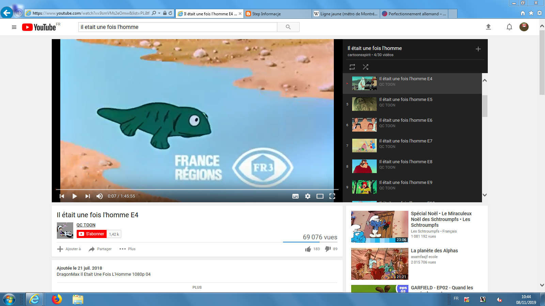This screenshot has height=306, width=545.
Task: Select playlist item Il était une fois l'homme E6
Action: coord(412,125)
